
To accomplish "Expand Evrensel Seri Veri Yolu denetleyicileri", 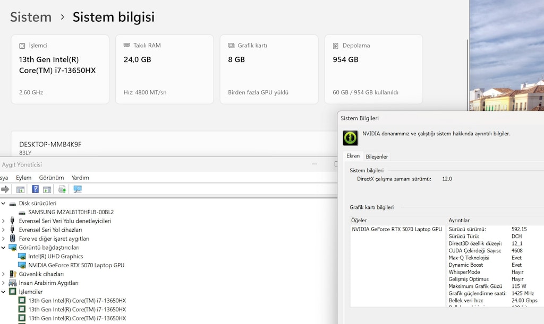I will coord(4,221).
